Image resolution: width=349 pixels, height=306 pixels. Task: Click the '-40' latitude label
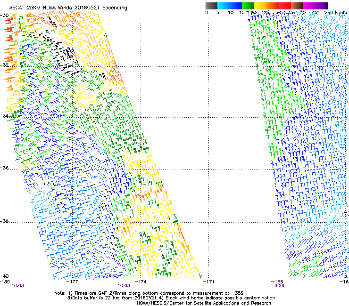4,276
